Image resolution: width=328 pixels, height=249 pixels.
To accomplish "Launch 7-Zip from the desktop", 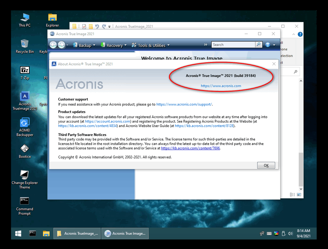I will click(25, 73).
